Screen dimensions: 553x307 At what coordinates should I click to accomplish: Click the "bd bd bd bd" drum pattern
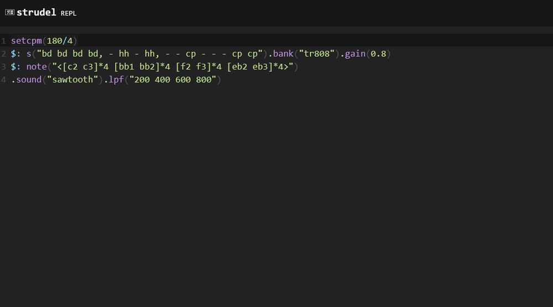coord(70,54)
